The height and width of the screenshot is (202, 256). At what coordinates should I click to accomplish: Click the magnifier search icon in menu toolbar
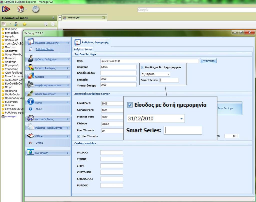pos(46,24)
